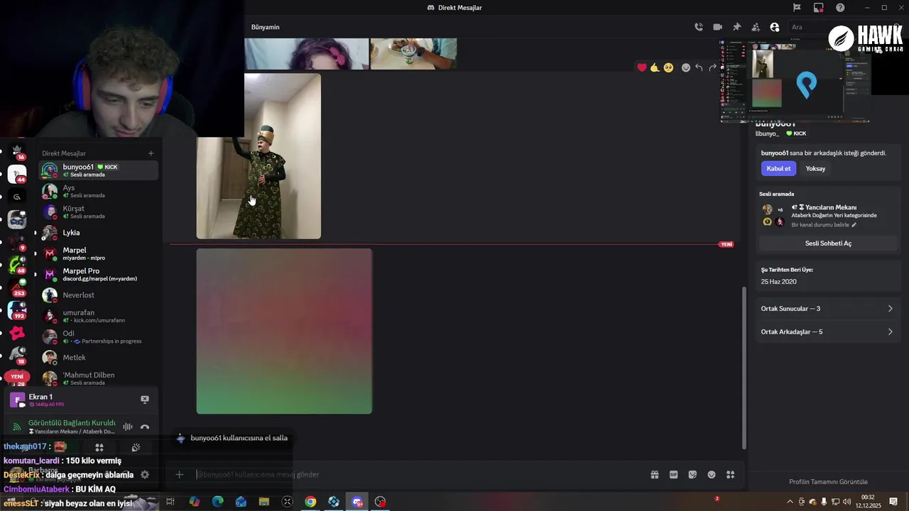Image resolution: width=909 pixels, height=511 pixels.
Task: Open the Metlek conversation
Action: (98, 358)
